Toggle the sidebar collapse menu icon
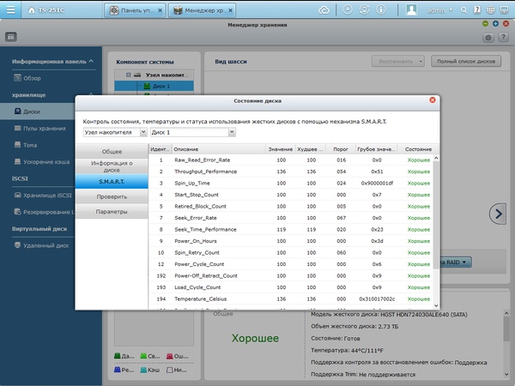Screen dimensions: 515x386 (x=11, y=38)
